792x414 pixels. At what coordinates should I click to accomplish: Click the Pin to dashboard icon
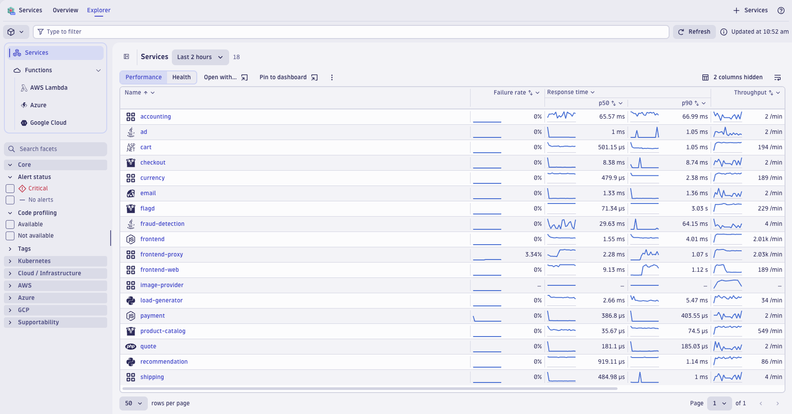(314, 77)
